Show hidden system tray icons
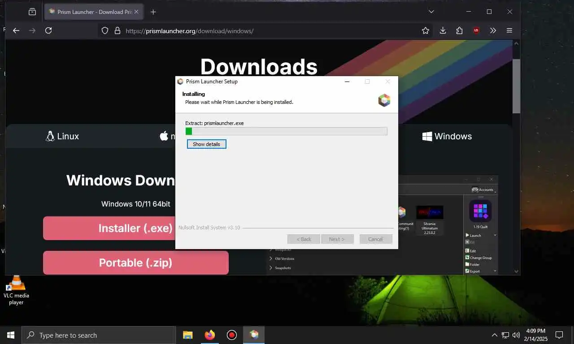 (494, 335)
